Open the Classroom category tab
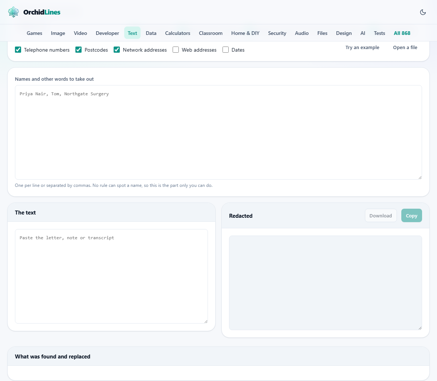 click(x=211, y=33)
